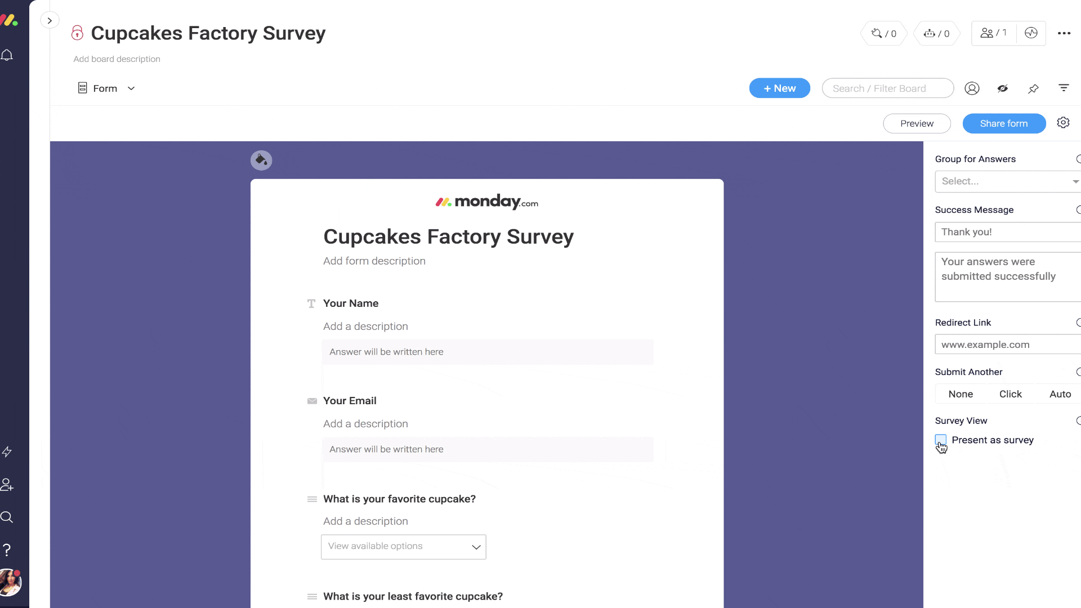Select Click for Submit Another option
This screenshot has width=1081, height=608.
[1009, 394]
